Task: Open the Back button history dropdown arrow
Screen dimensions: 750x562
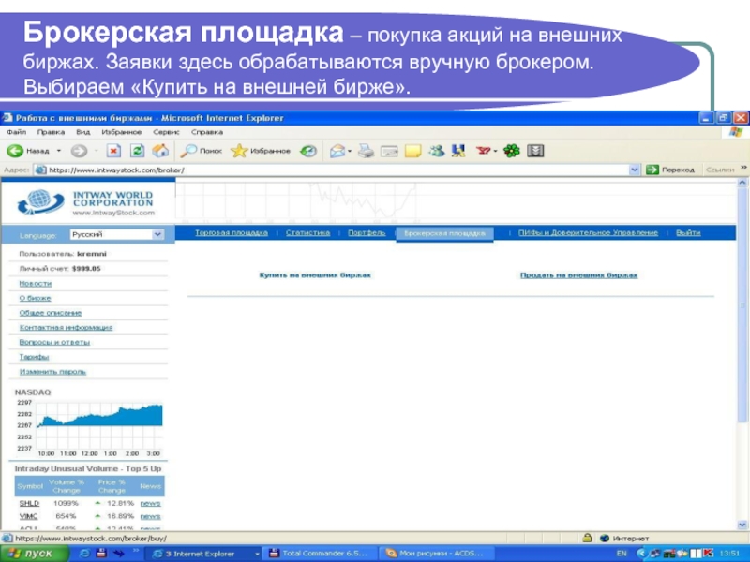Action: pyautogui.click(x=59, y=150)
